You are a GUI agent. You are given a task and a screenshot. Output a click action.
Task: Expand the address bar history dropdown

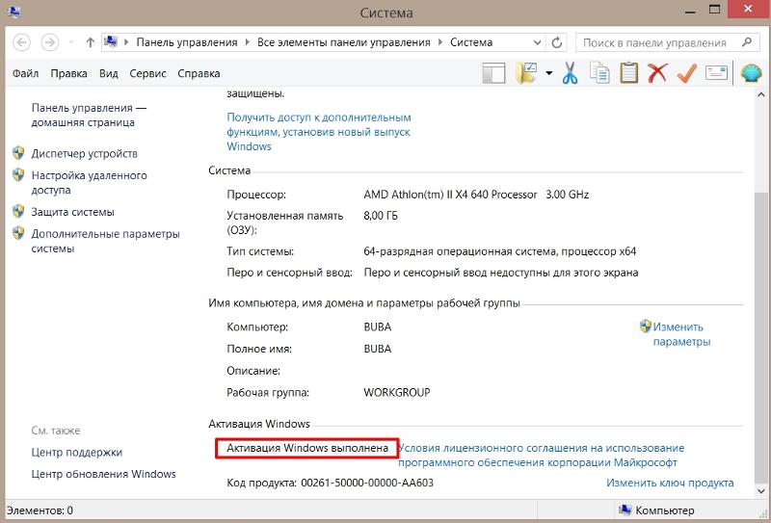click(537, 42)
